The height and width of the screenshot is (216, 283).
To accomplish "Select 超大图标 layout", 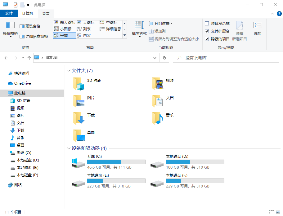I will click(65, 23).
